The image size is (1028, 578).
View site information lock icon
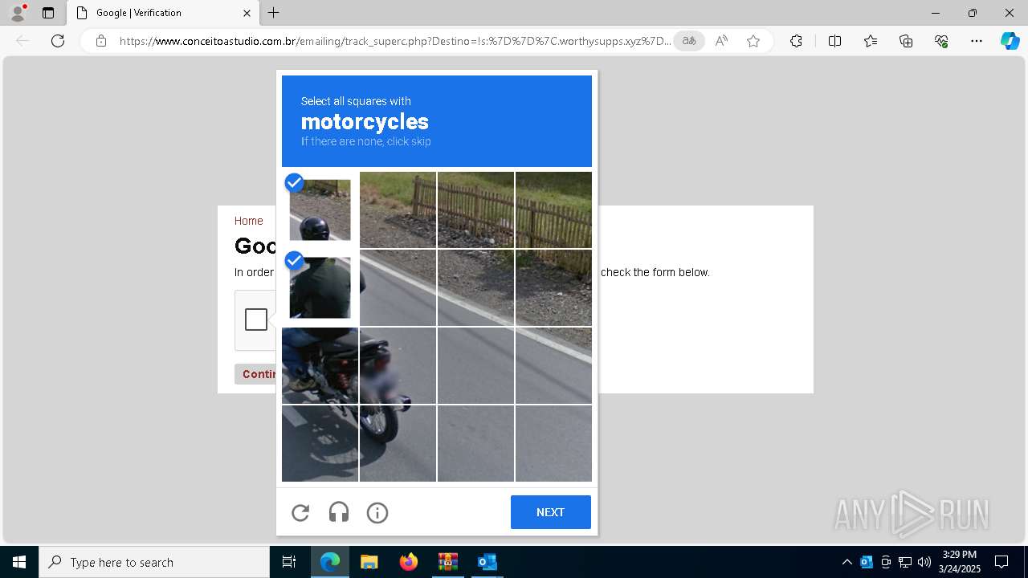tap(100, 41)
